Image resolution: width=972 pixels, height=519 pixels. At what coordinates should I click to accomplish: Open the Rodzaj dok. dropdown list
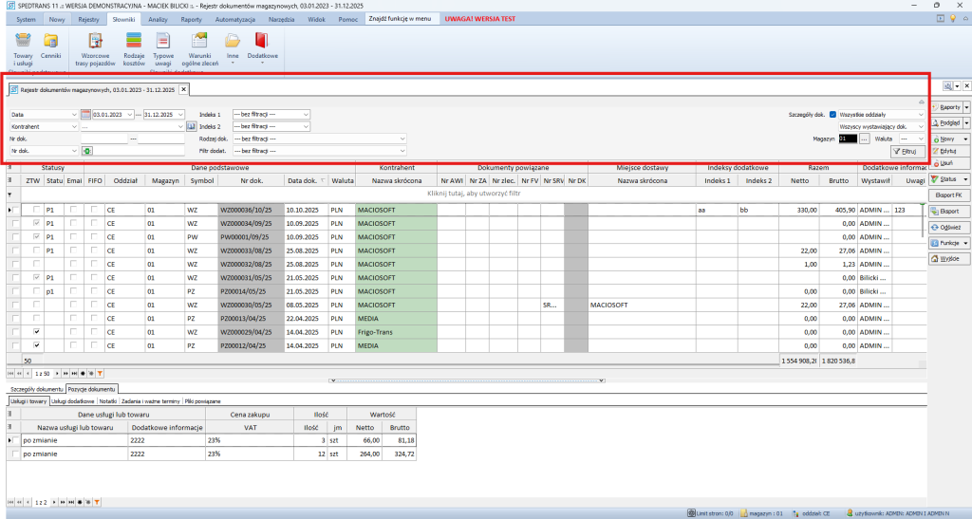pos(402,139)
